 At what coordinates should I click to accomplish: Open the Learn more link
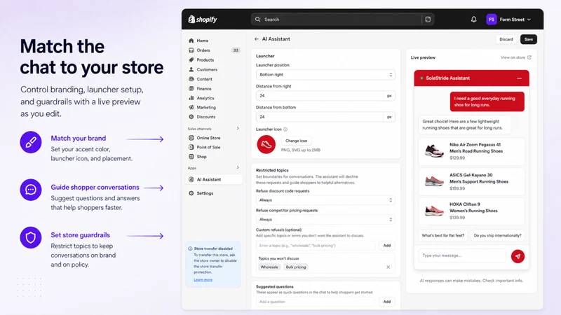pyautogui.click(x=203, y=279)
